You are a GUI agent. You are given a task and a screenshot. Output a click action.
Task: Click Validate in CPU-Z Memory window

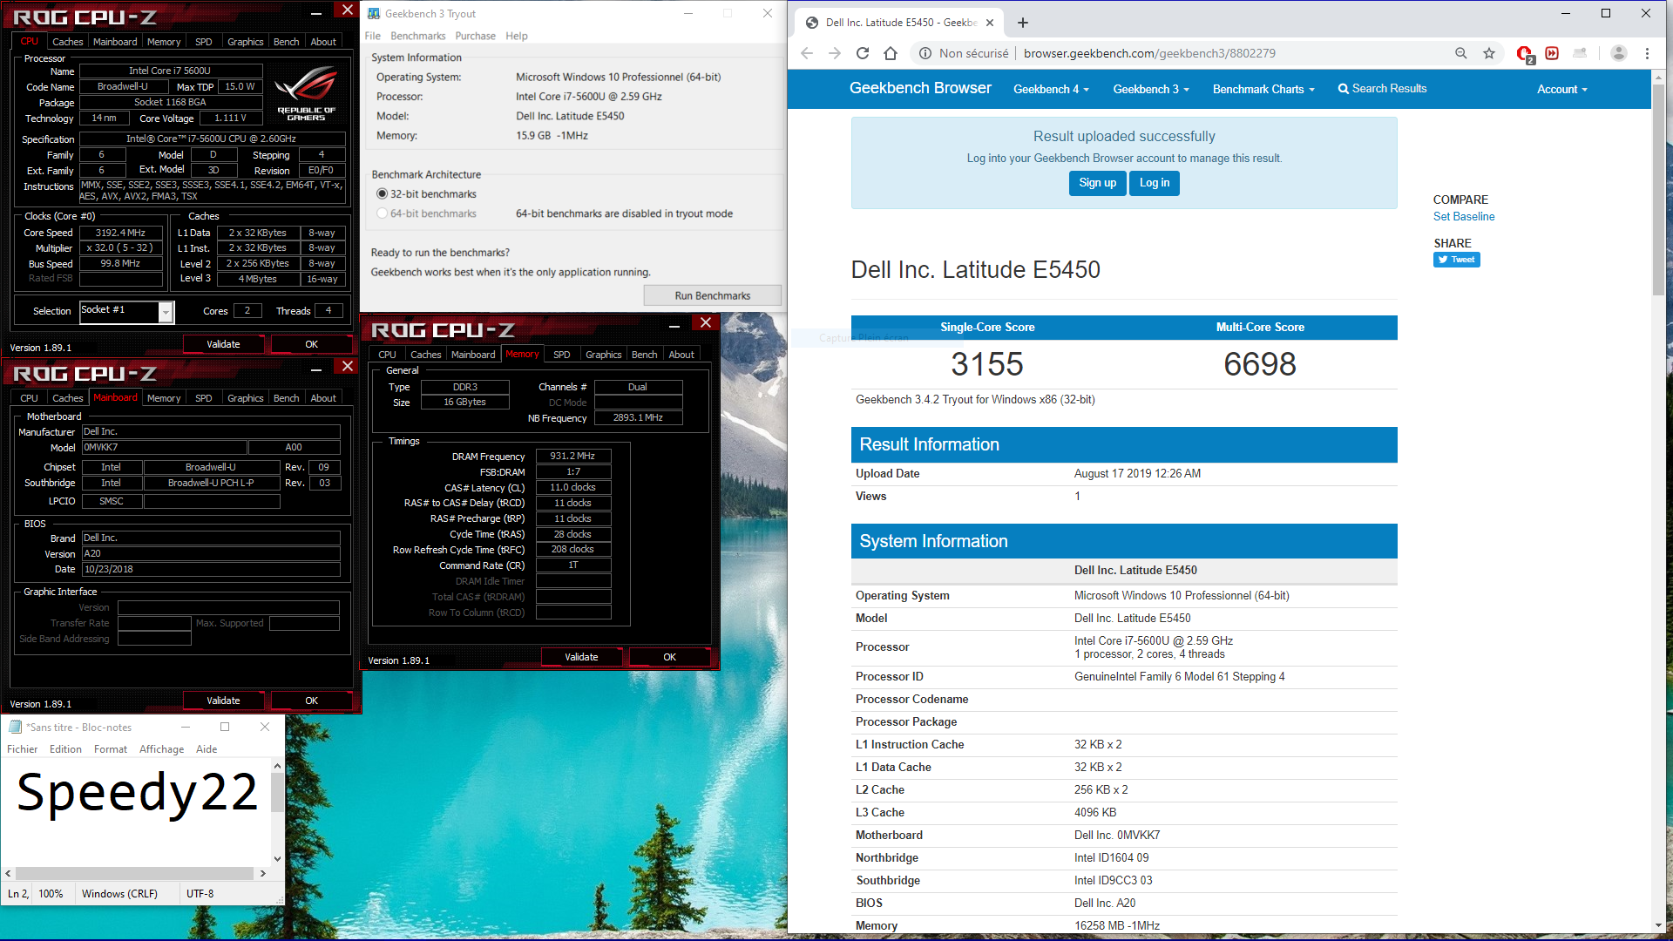click(581, 657)
